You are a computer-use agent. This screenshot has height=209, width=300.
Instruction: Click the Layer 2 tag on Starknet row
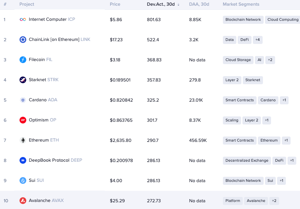[232, 80]
